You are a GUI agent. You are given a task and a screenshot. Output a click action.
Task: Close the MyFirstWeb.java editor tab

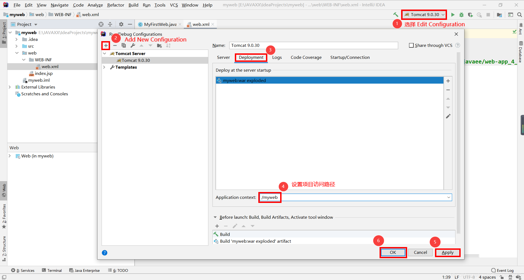(x=180, y=24)
